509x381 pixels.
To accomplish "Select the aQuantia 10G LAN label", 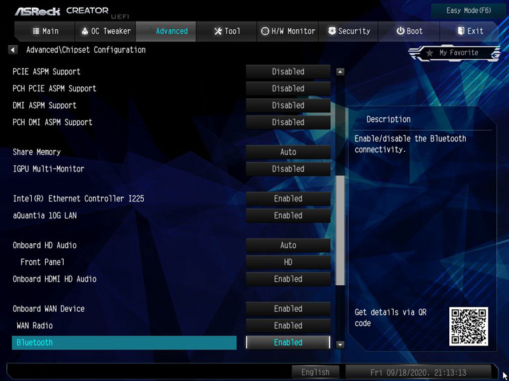I will point(45,215).
